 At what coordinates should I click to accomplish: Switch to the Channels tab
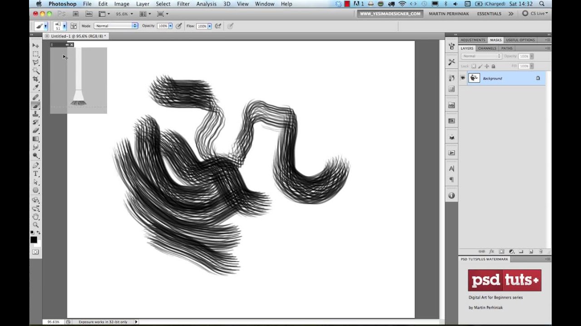[487, 48]
